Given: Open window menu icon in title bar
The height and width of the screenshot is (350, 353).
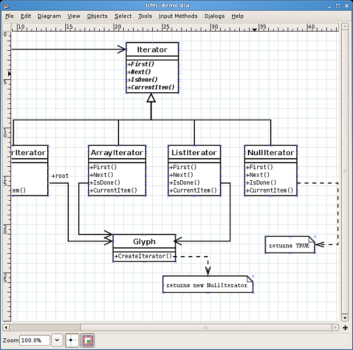Looking at the screenshot, I should click(x=6, y=5).
